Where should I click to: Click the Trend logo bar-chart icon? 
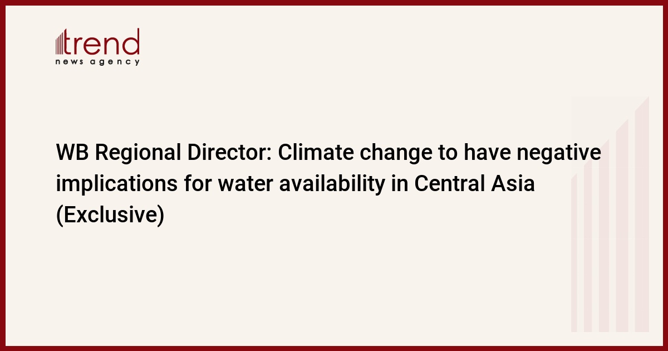pos(61,43)
